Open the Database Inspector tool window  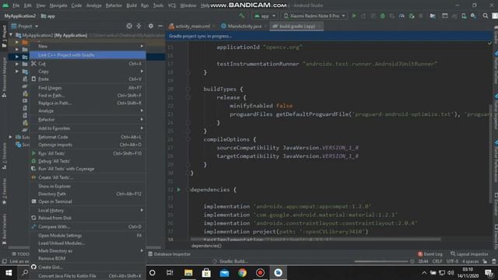click(170, 254)
